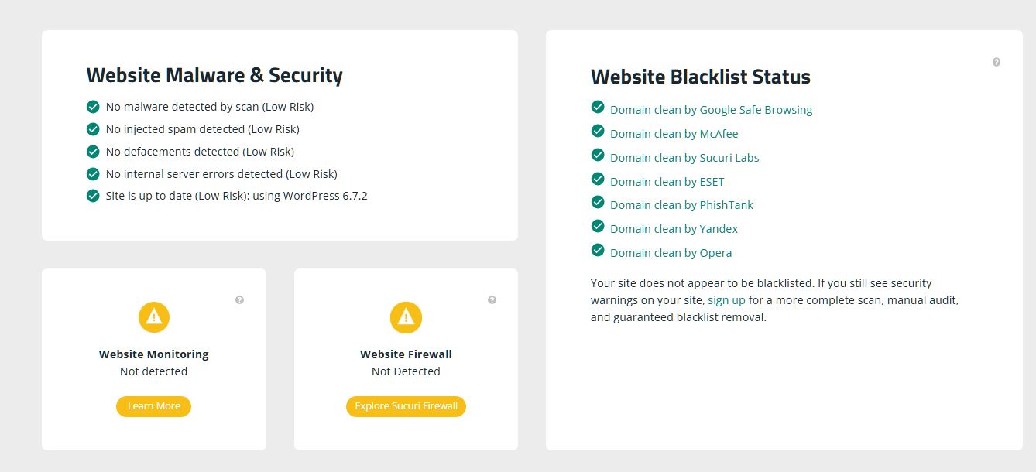Click the checkmark beside No injected spam
Screen dimensions: 1036x472
pos(93,129)
